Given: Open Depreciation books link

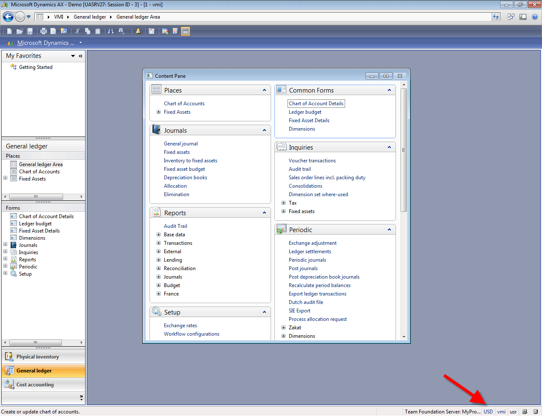Looking at the screenshot, I should pos(185,178).
